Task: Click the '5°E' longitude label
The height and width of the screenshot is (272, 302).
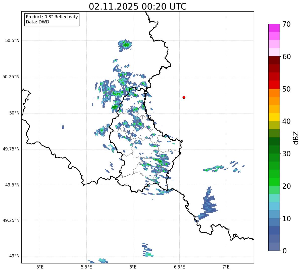Action: click(40, 267)
